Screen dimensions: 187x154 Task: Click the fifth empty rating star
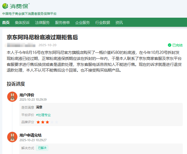(57, 122)
